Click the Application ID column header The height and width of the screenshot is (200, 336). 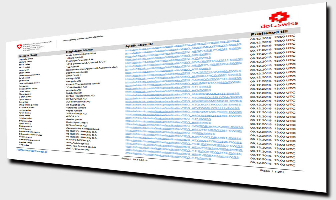[139, 45]
